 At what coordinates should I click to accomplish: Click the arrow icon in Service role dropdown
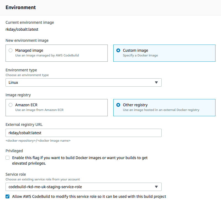point(156,187)
